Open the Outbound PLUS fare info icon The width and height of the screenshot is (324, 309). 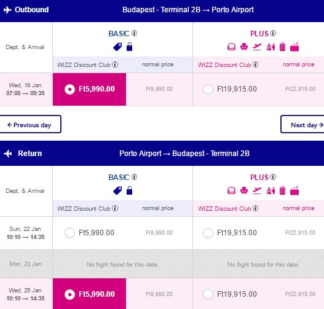273,33
